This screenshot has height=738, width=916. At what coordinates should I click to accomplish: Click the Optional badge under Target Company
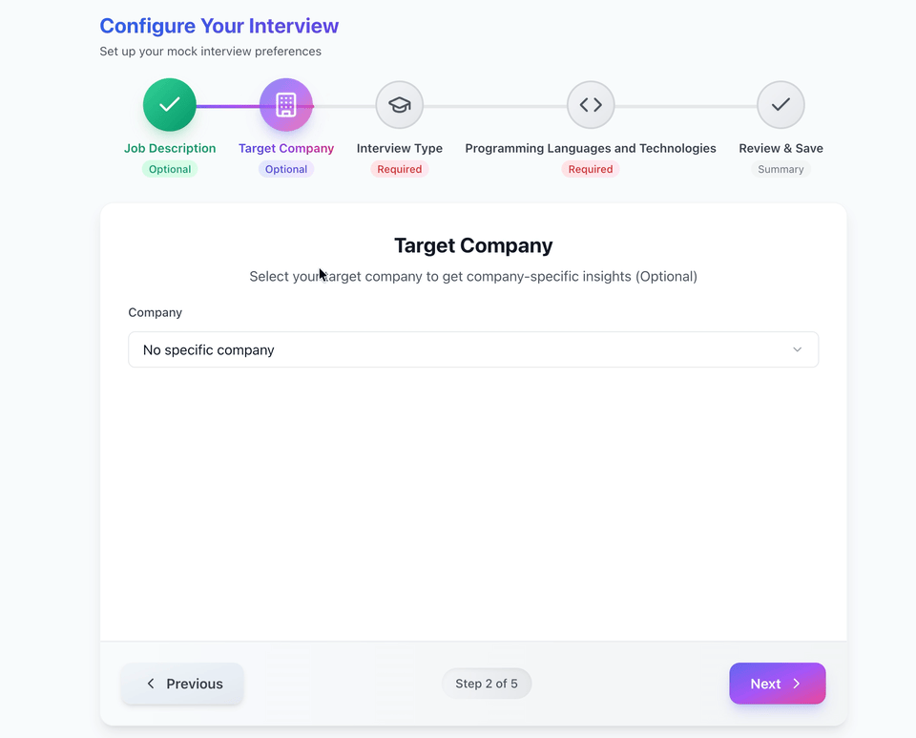pos(285,168)
